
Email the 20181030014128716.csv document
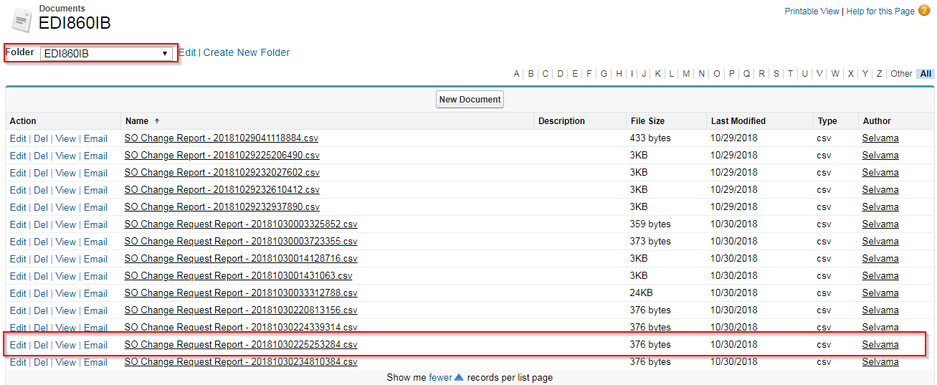pyautogui.click(x=95, y=259)
